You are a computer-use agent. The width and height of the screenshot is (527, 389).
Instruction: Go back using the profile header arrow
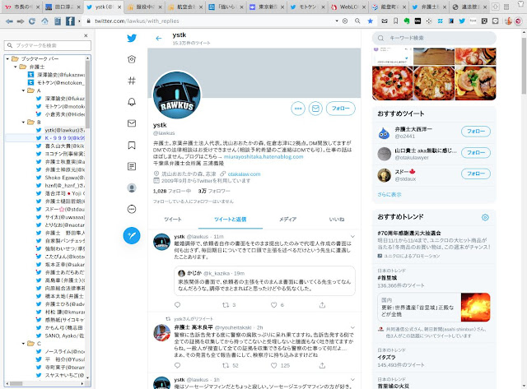[x=159, y=39]
